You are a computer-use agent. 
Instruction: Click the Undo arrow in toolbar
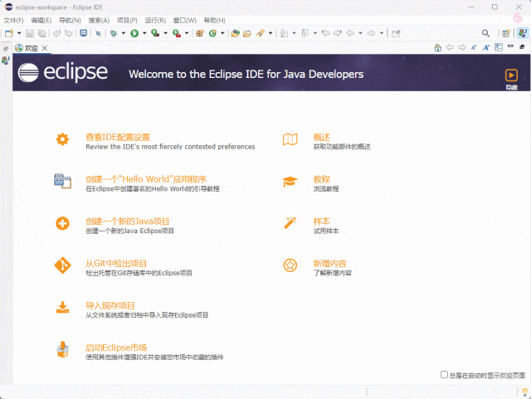pyautogui.click(x=56, y=33)
